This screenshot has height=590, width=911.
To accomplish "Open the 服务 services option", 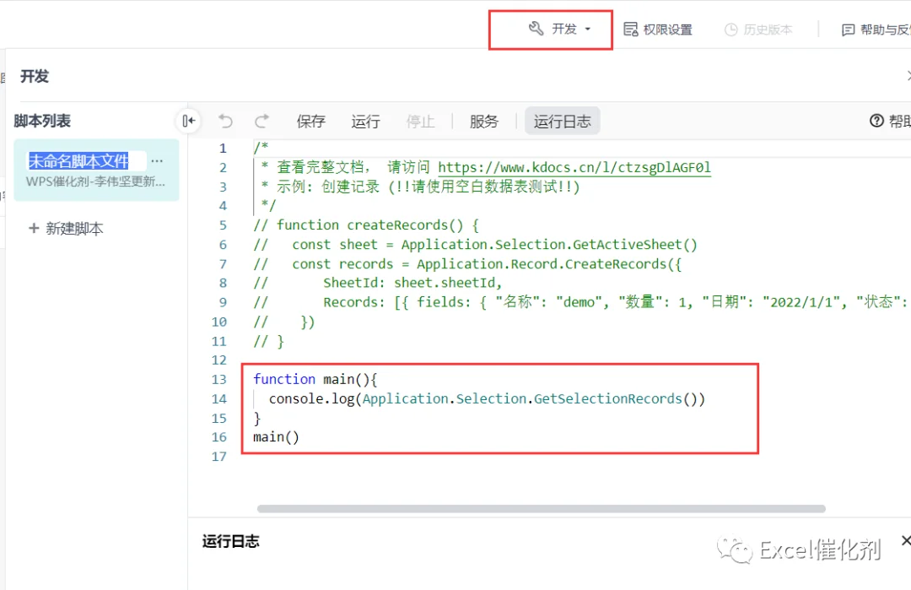I will click(484, 121).
